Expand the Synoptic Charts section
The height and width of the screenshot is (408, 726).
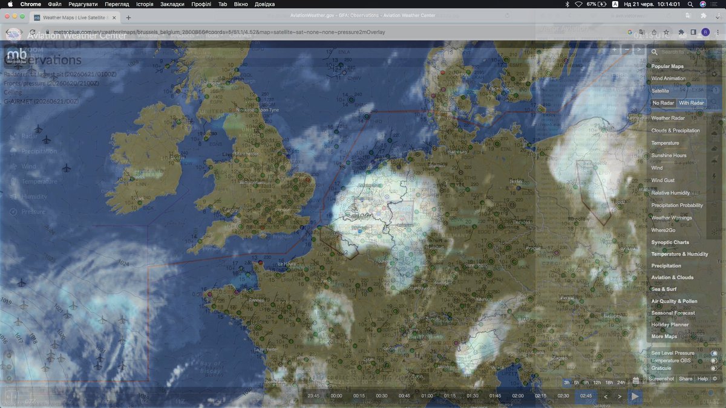pyautogui.click(x=670, y=242)
